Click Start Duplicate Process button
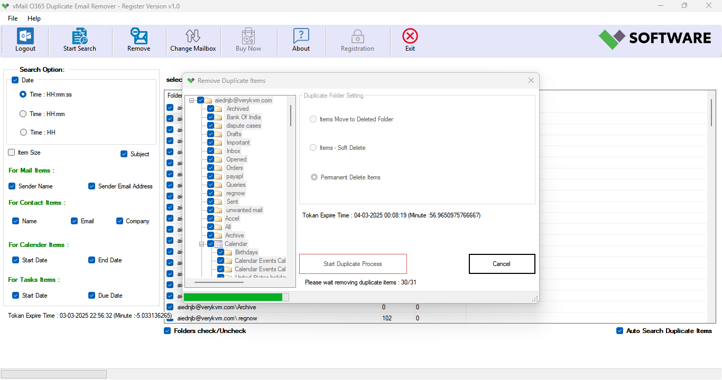Screen dimensions: 722x380 pyautogui.click(x=353, y=264)
